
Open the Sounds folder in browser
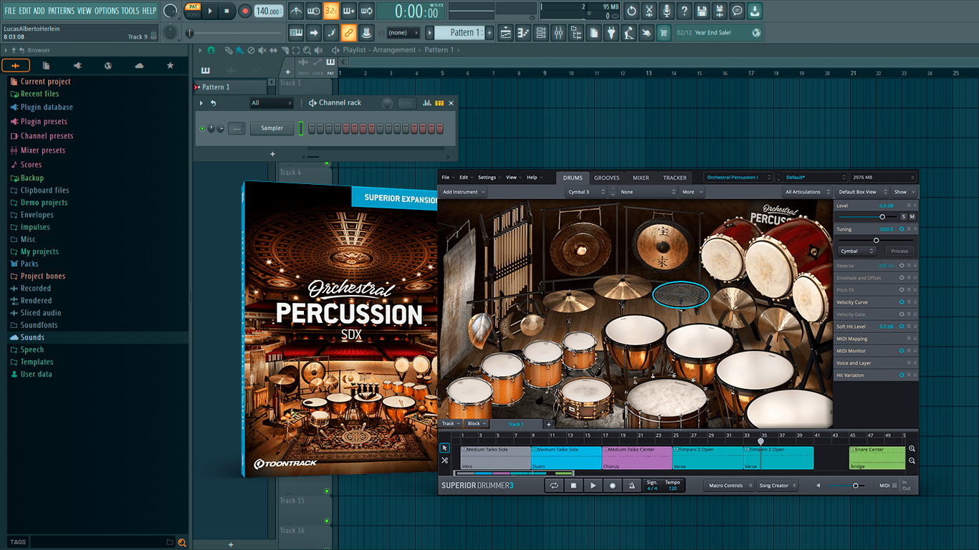pyautogui.click(x=32, y=337)
